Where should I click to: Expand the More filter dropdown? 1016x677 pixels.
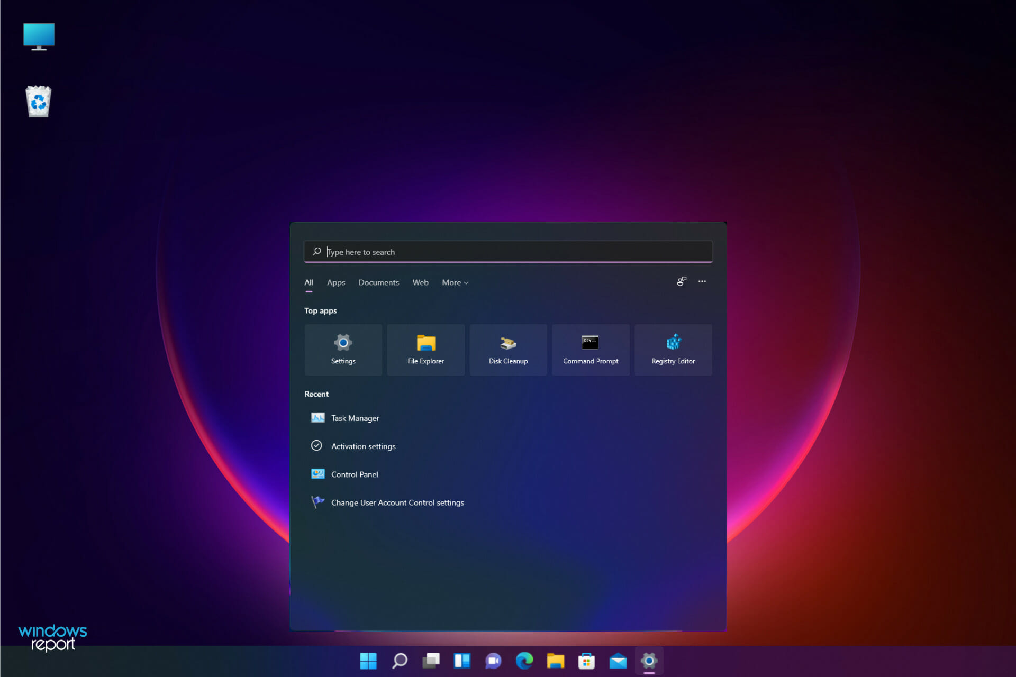pos(455,282)
